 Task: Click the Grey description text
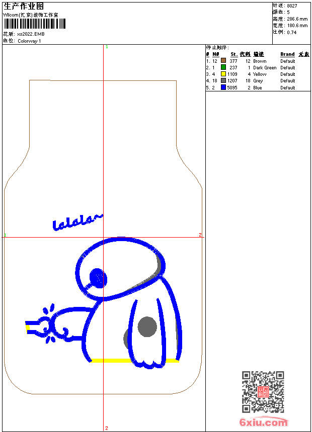[258, 81]
